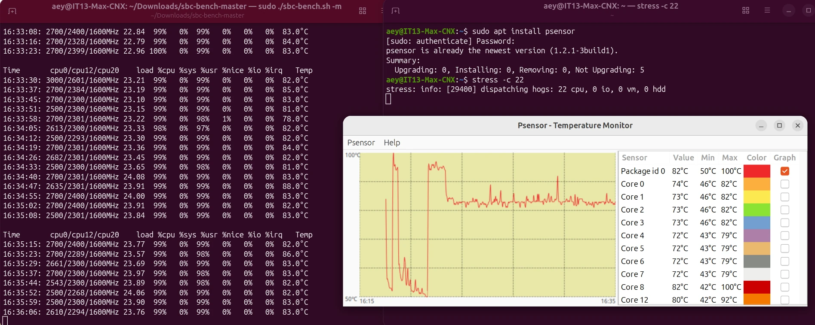Click the 'stress -c 22' command line
815x325 pixels.
tap(498, 80)
